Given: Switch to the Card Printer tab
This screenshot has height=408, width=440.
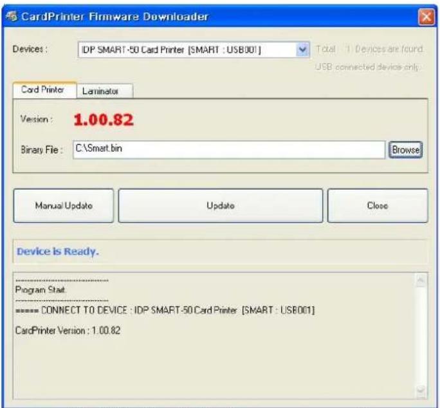Looking at the screenshot, I should click(x=44, y=90).
